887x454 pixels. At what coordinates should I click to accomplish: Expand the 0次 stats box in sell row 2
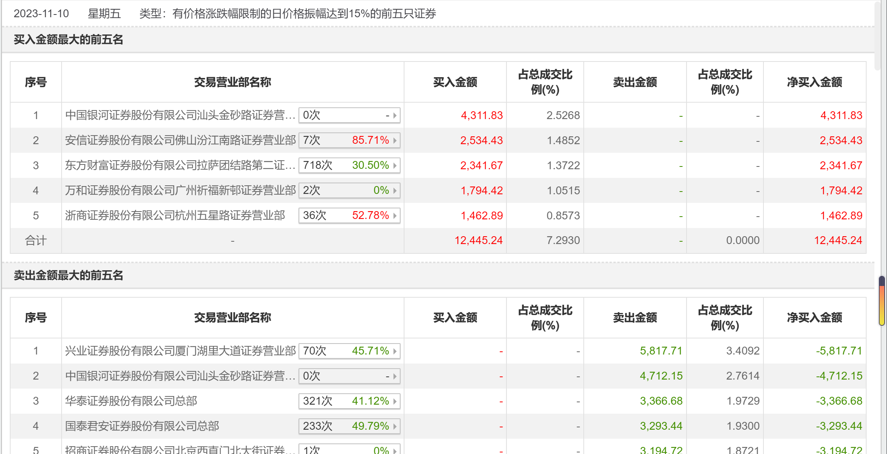tap(349, 376)
